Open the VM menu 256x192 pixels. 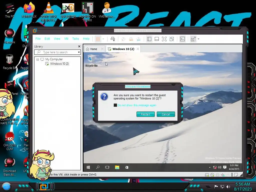[66, 39]
